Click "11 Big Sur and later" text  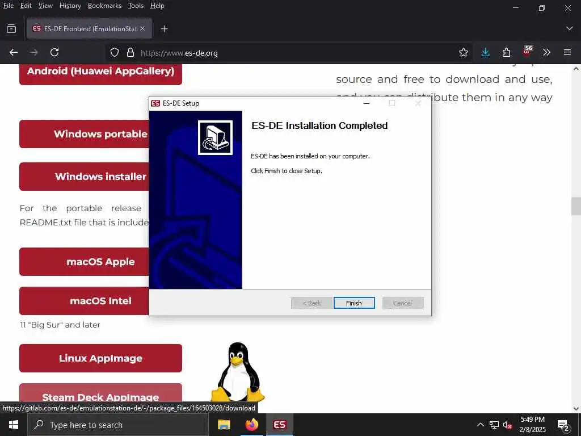60,325
